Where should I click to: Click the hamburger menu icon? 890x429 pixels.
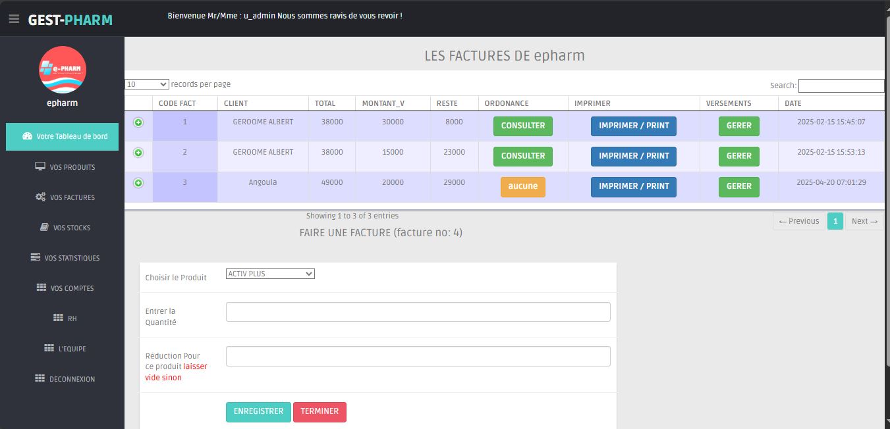pyautogui.click(x=14, y=19)
